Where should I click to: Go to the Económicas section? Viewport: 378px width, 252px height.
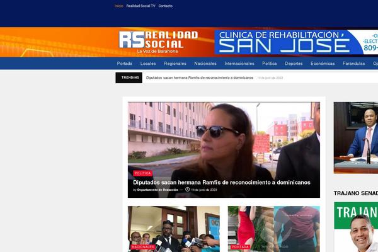pos(323,64)
